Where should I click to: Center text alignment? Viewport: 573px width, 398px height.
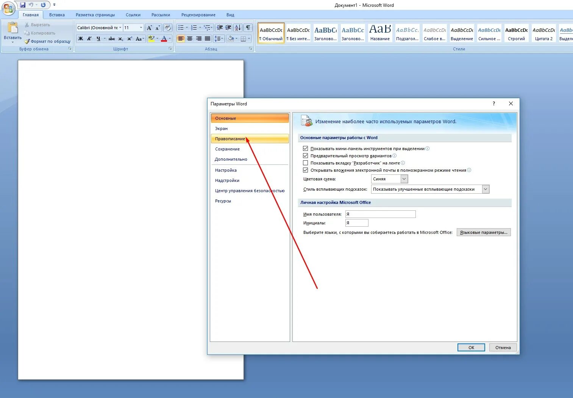[x=190, y=39]
